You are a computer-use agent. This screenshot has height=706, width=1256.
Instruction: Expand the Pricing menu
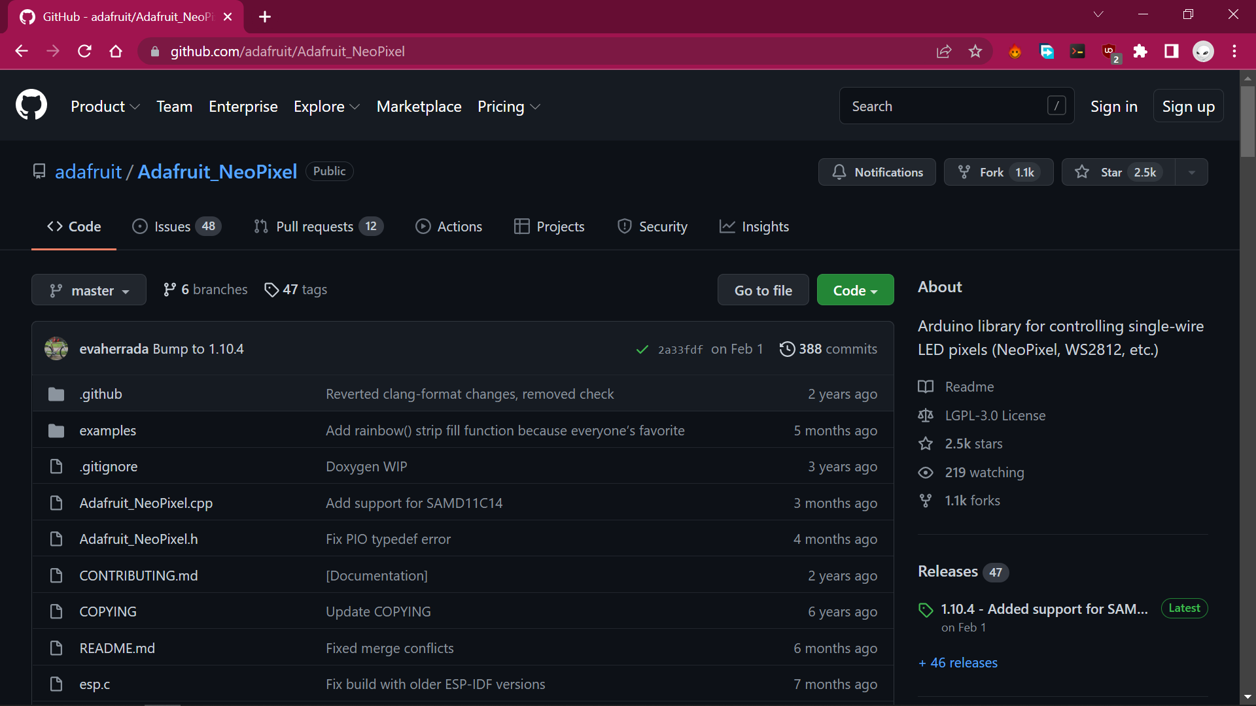click(x=508, y=107)
